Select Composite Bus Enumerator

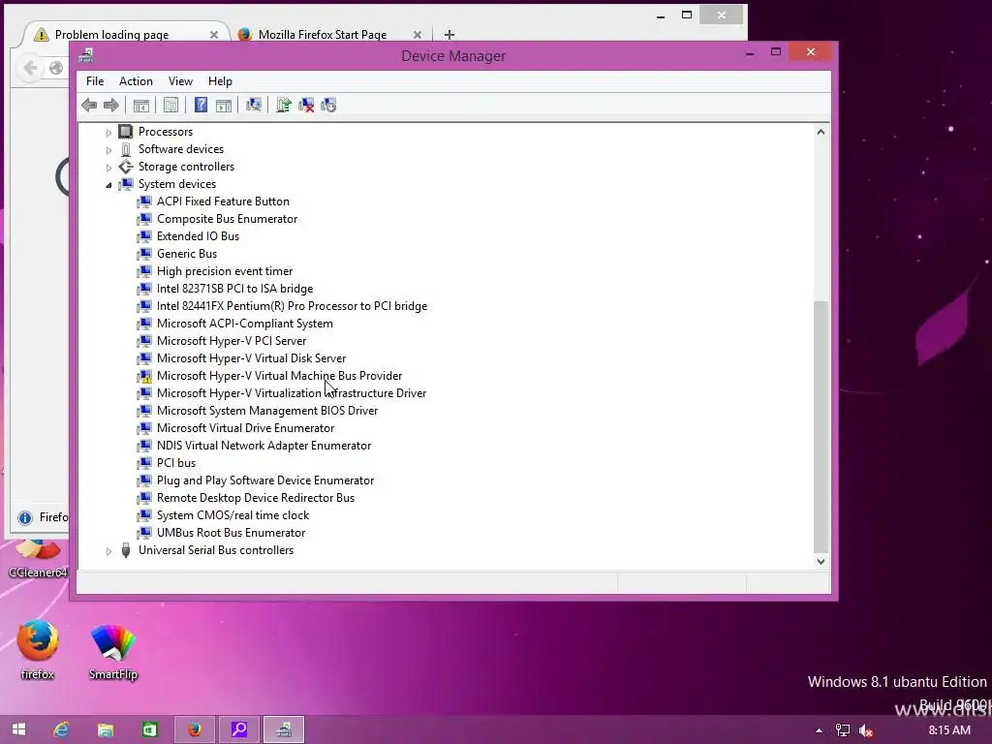pos(227,219)
